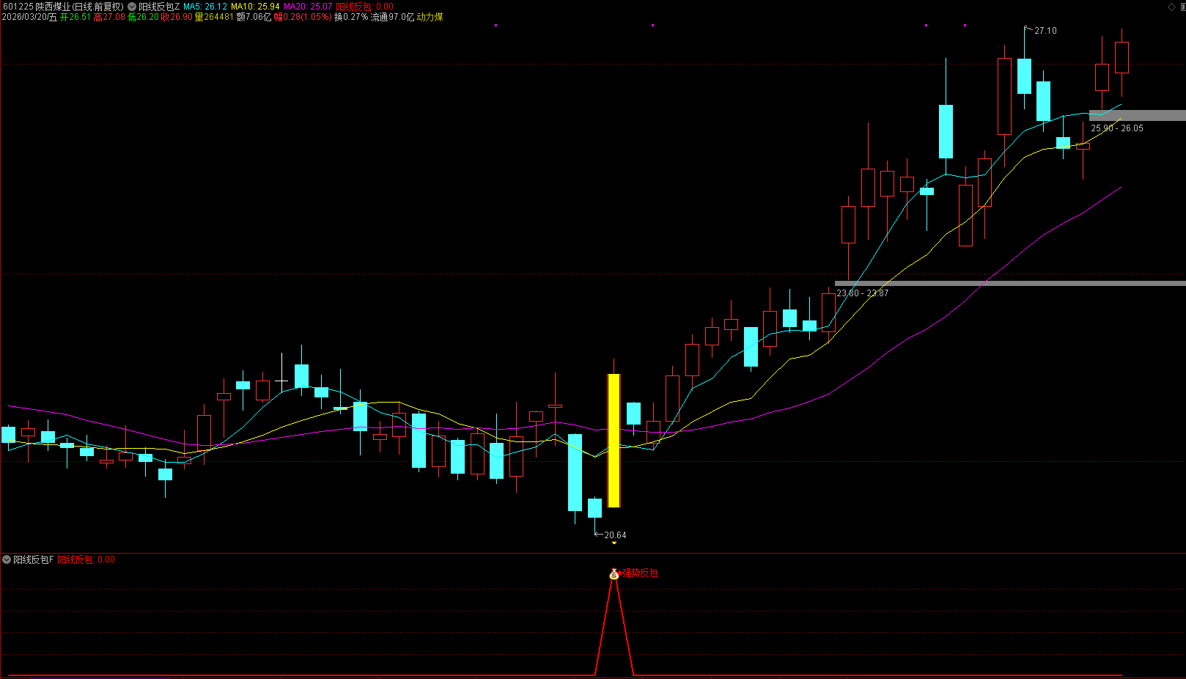
Task: Open the 动力煤 sector link
Action: 430,17
